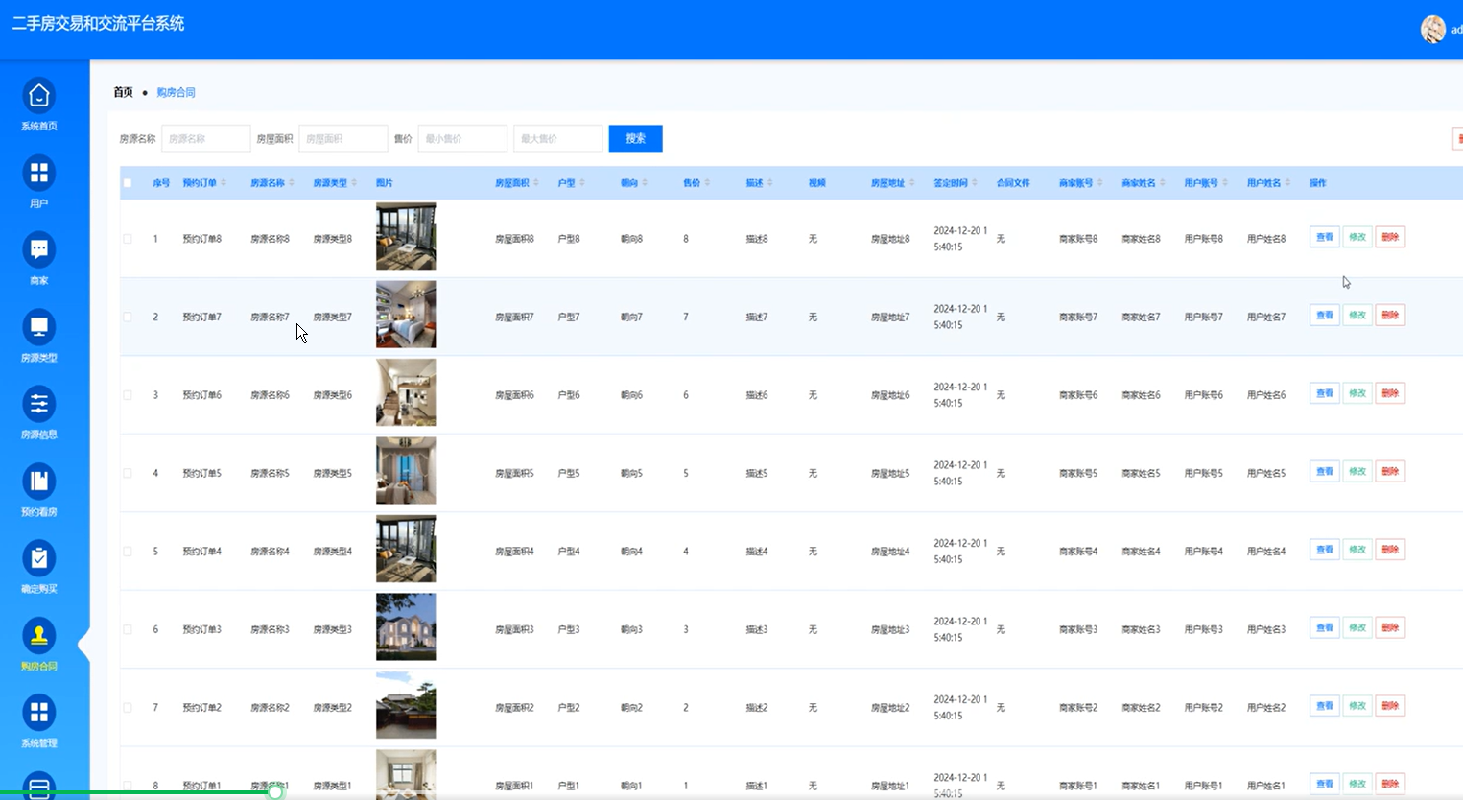Viewport: 1463px width, 800px height.
Task: Delete row 预约订单3 via 删除 button
Action: (1390, 628)
